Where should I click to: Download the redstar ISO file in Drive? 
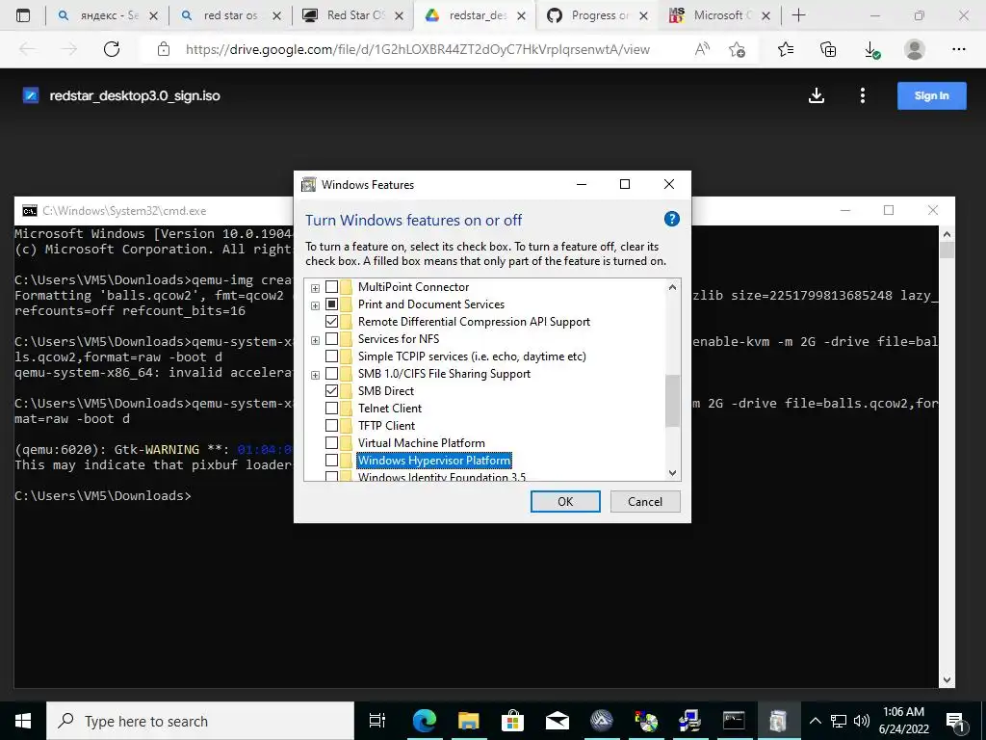(x=817, y=95)
